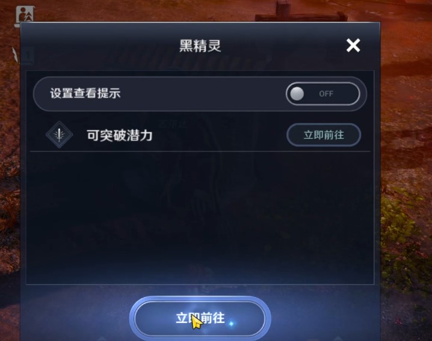This screenshot has height=341, width=432.
Task: Click the blue sparkle on the bottom button
Action: (232, 324)
